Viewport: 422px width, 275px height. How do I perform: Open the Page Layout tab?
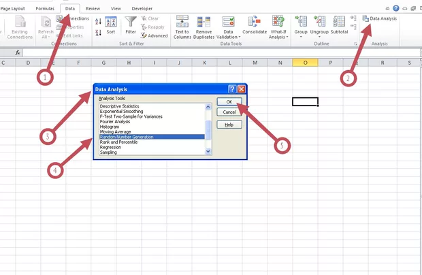click(13, 9)
